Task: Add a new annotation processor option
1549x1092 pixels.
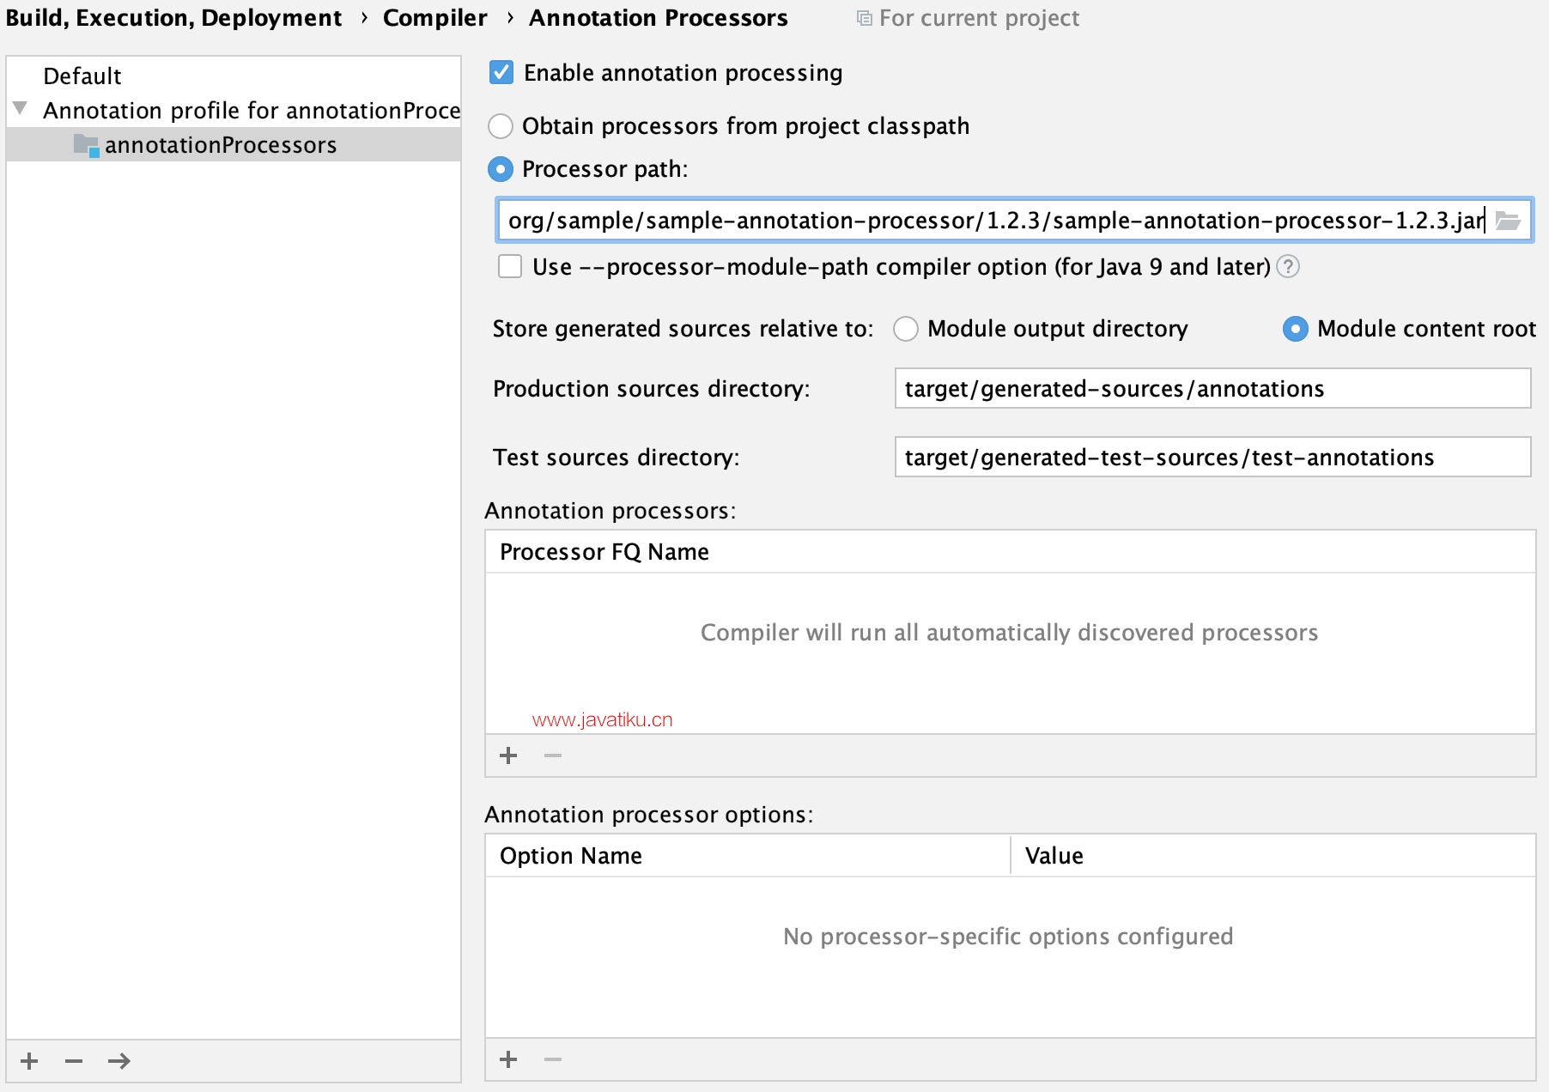Action: coord(508,1059)
